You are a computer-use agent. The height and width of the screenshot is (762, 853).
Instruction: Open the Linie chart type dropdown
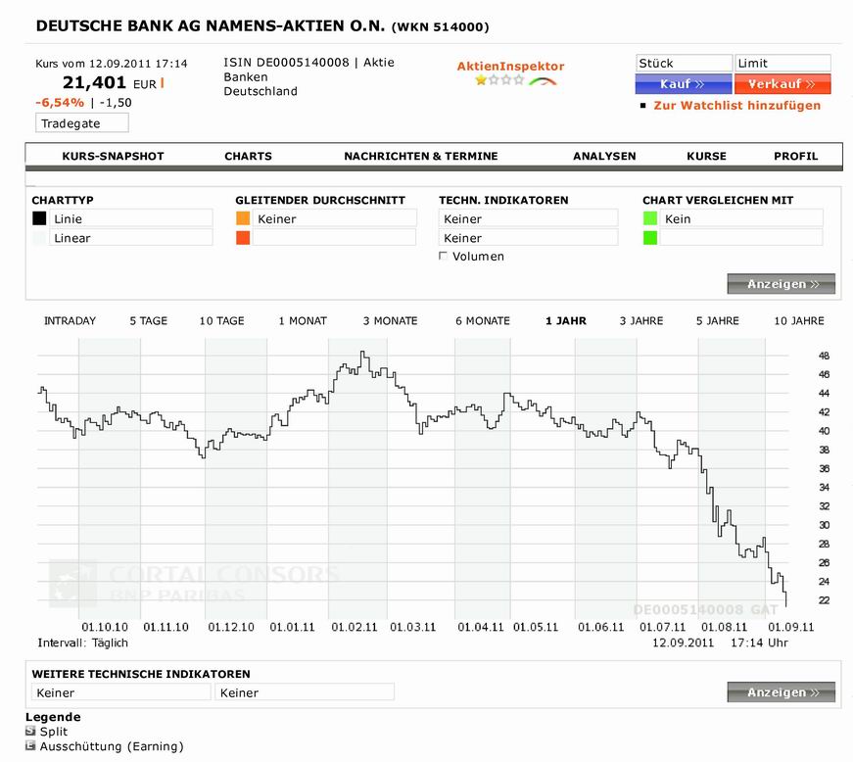pyautogui.click(x=131, y=218)
